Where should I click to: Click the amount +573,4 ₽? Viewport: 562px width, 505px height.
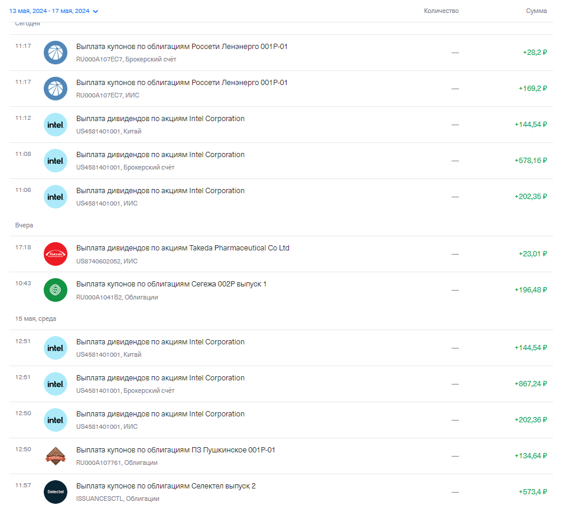(x=532, y=492)
